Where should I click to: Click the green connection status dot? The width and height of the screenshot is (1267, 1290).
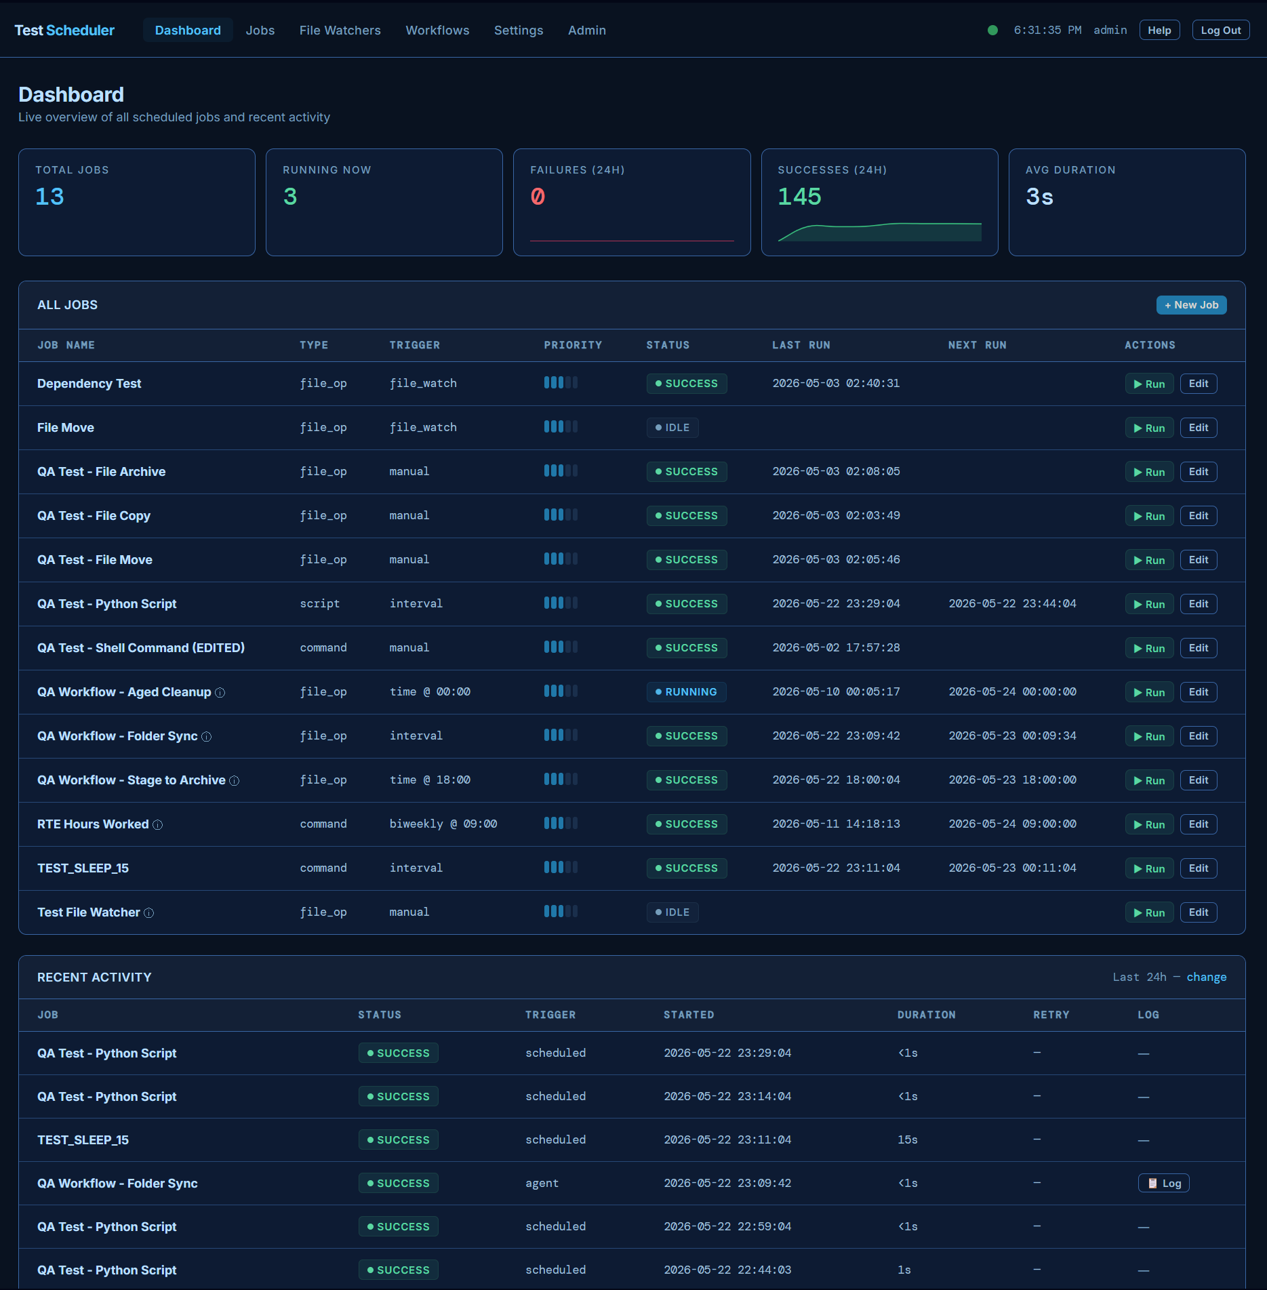[x=992, y=31]
